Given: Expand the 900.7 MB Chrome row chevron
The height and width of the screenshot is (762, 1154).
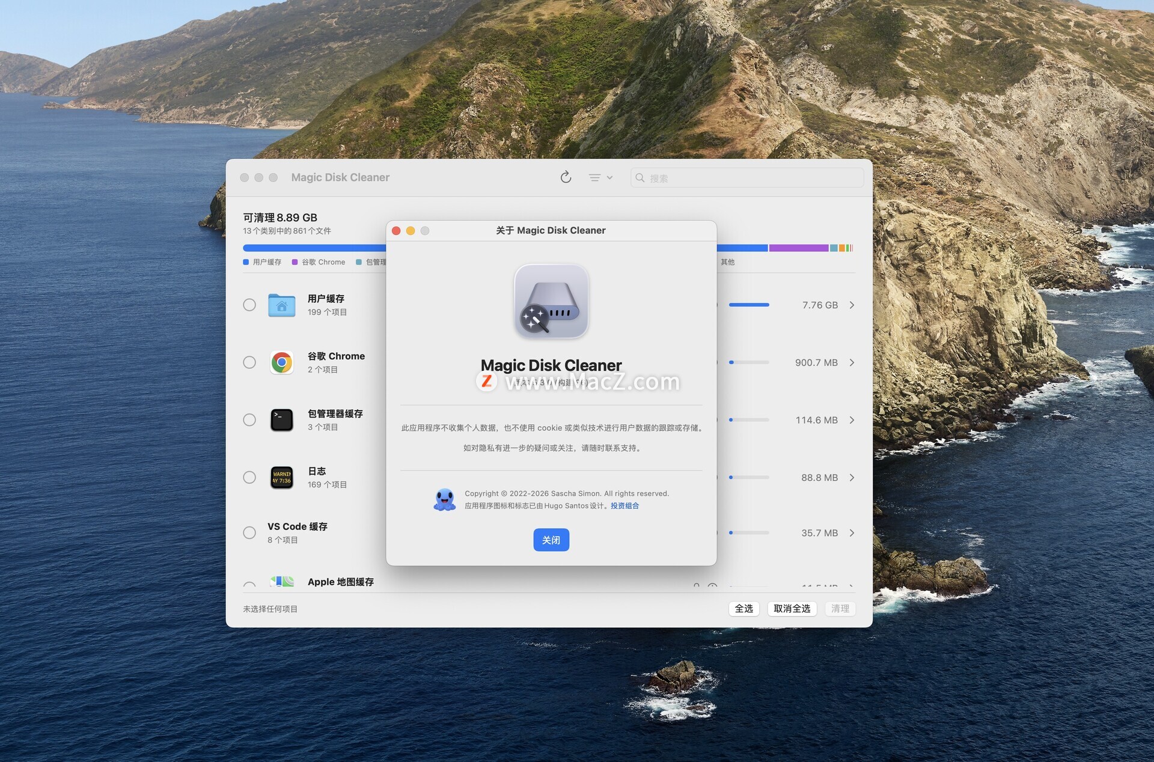Looking at the screenshot, I should click(852, 362).
